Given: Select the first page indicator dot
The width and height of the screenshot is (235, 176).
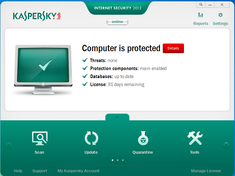Looking at the screenshot, I should click(113, 160).
